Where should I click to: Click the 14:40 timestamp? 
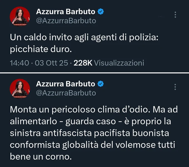(x=19, y=63)
